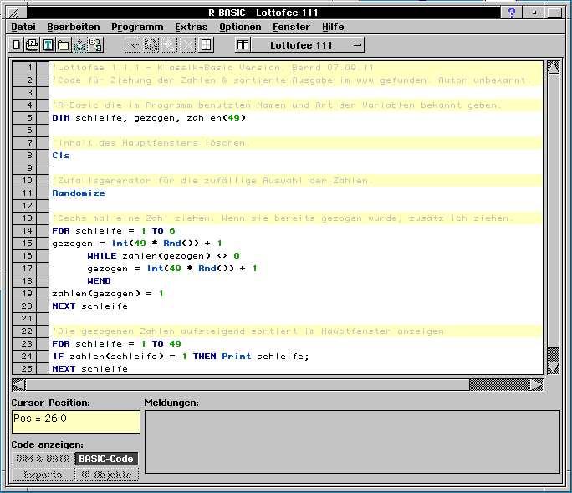
Task: Click the 'WEND' keyword on line 18
Action: tap(99, 281)
